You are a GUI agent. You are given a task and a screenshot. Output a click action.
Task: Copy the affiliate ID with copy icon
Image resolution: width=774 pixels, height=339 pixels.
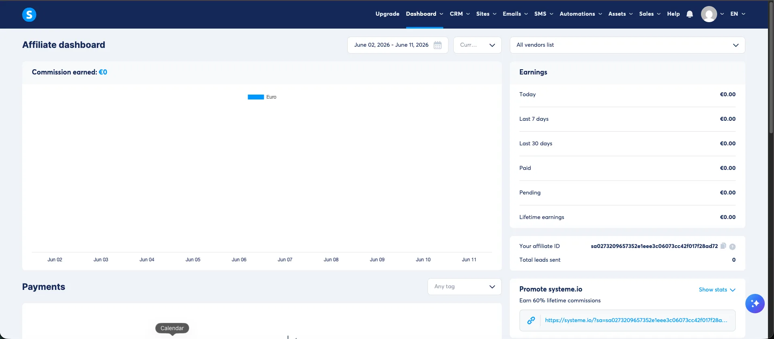723,246
